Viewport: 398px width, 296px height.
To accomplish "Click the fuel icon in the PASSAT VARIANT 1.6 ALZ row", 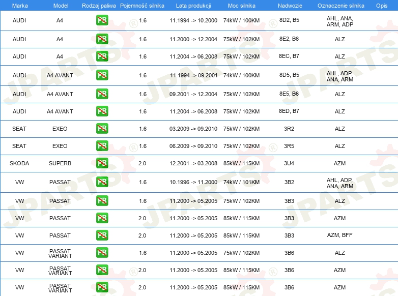I will [x=102, y=253].
